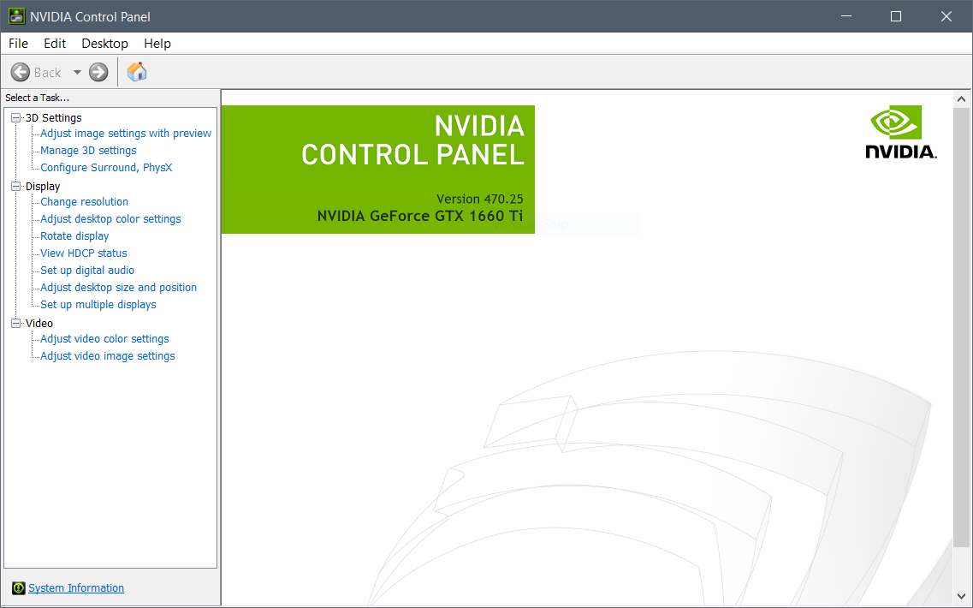
Task: Click the Display category label
Action: 43,186
